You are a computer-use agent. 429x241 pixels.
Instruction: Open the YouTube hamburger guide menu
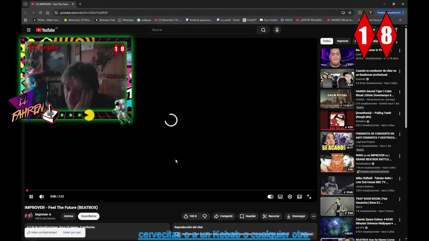click(28, 30)
